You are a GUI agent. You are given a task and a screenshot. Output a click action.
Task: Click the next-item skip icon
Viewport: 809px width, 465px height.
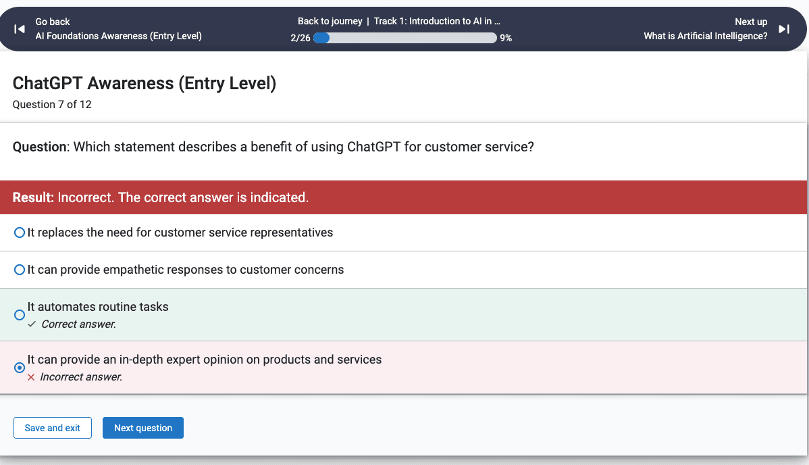point(784,29)
